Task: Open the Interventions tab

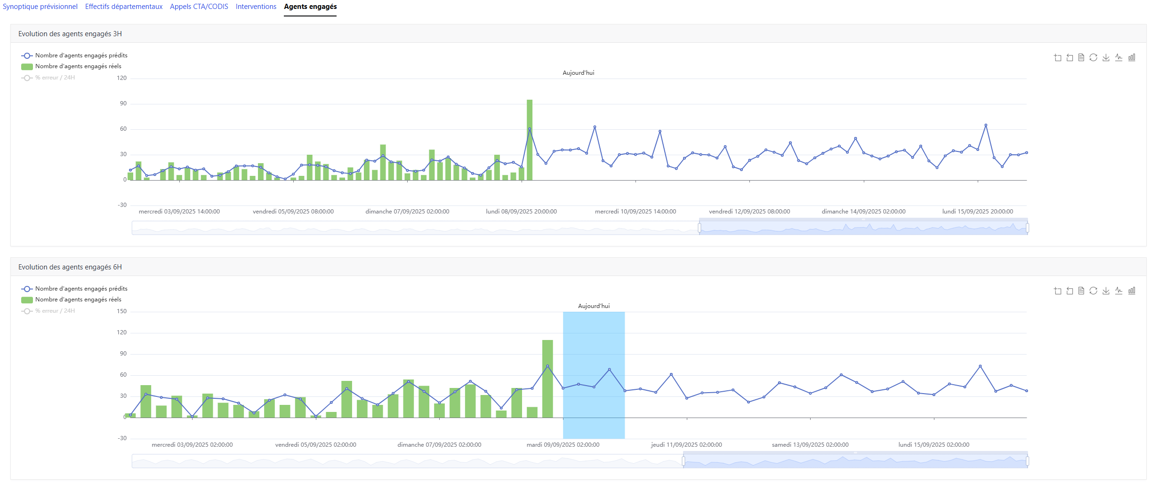Action: [256, 7]
